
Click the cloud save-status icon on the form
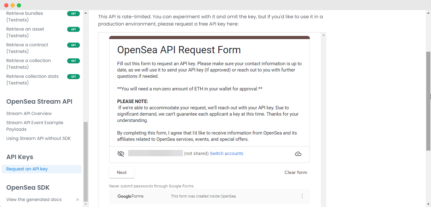(298, 153)
